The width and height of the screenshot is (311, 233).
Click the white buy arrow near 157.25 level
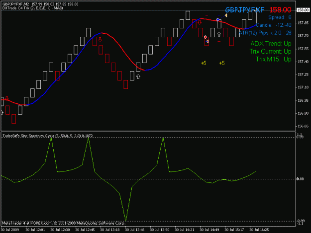click(138, 77)
